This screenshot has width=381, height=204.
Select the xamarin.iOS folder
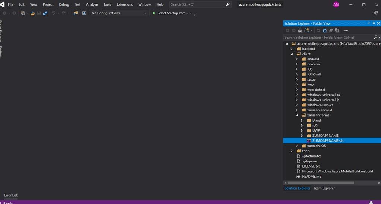click(316, 146)
